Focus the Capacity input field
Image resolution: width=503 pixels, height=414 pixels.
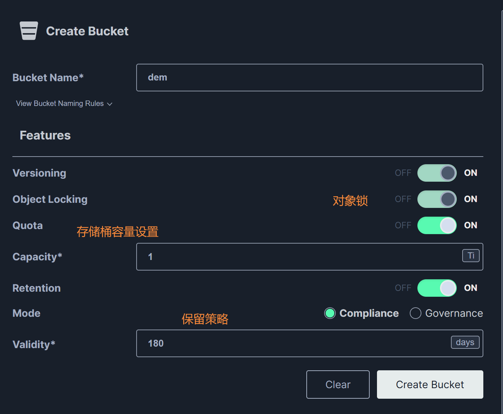coord(299,257)
